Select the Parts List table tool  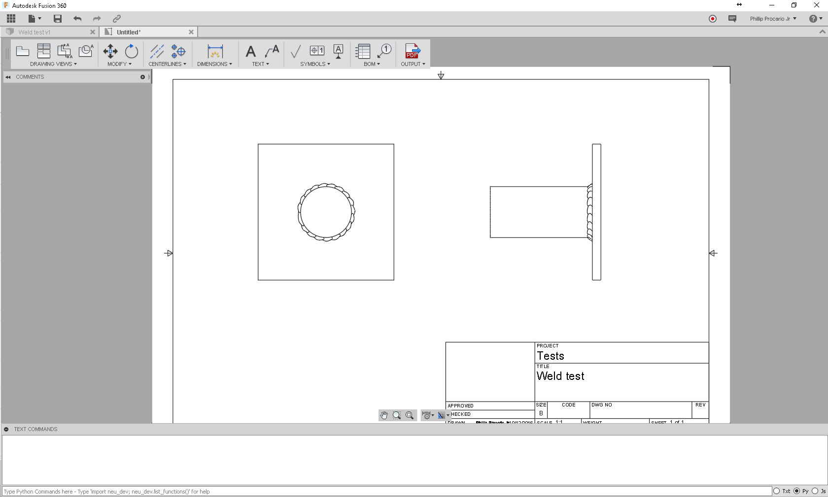pos(363,51)
